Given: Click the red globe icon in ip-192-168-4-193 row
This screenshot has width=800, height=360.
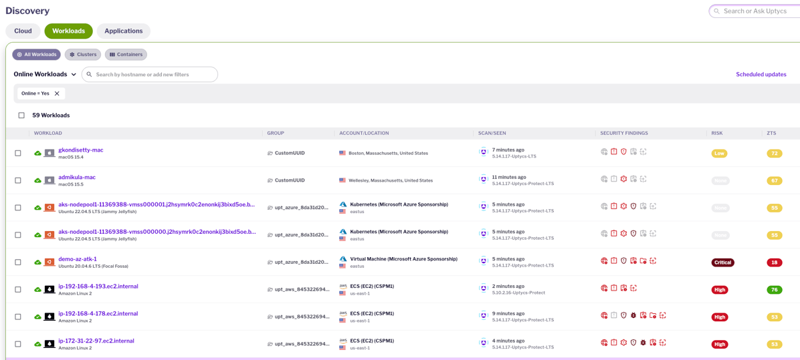Looking at the screenshot, I should [x=604, y=288].
